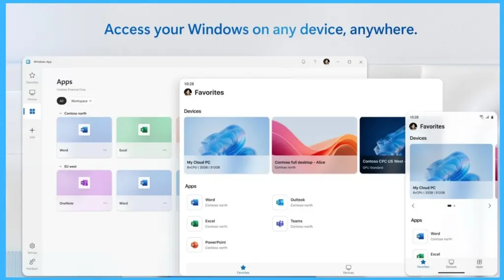Click the Windows App logo in title bar
504x280 pixels.
coord(28,62)
